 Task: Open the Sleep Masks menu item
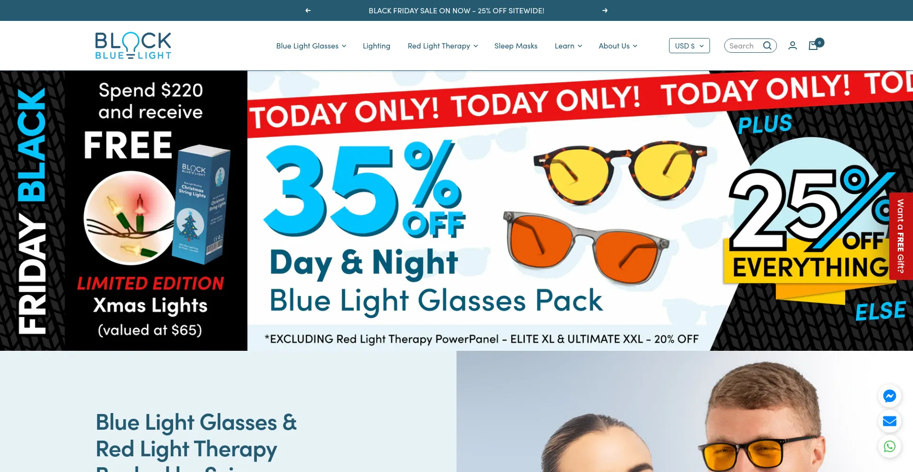pyautogui.click(x=516, y=46)
